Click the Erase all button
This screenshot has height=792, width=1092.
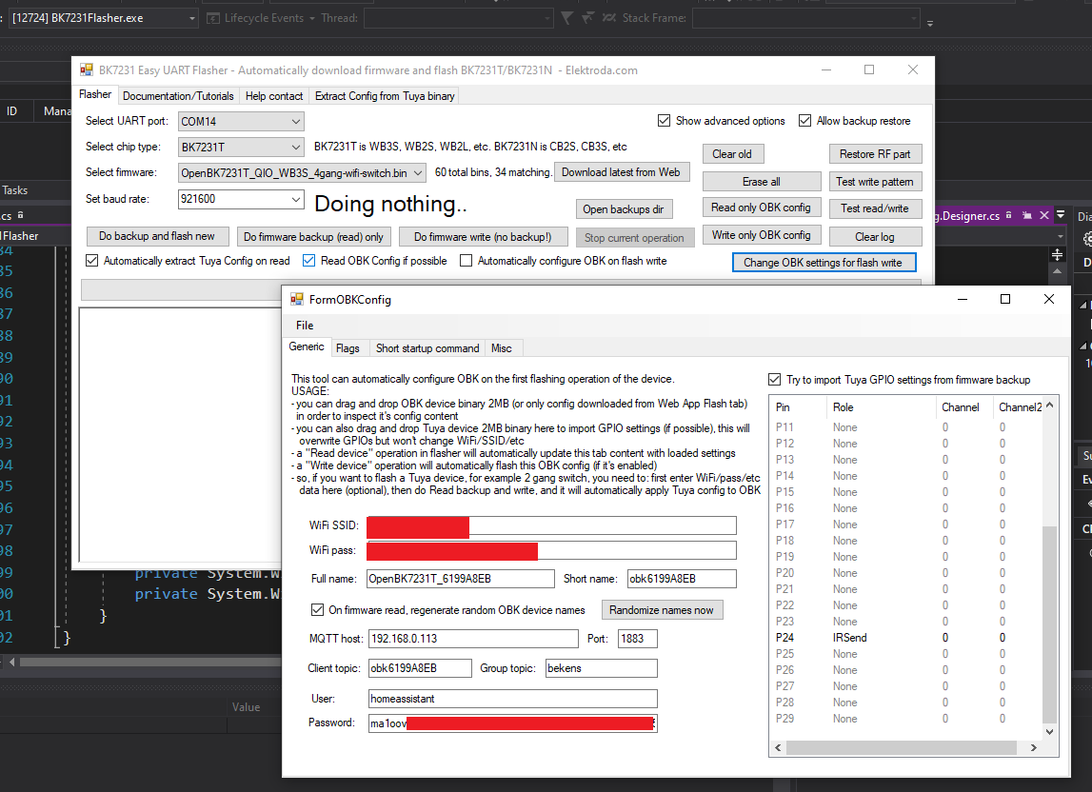pos(762,182)
